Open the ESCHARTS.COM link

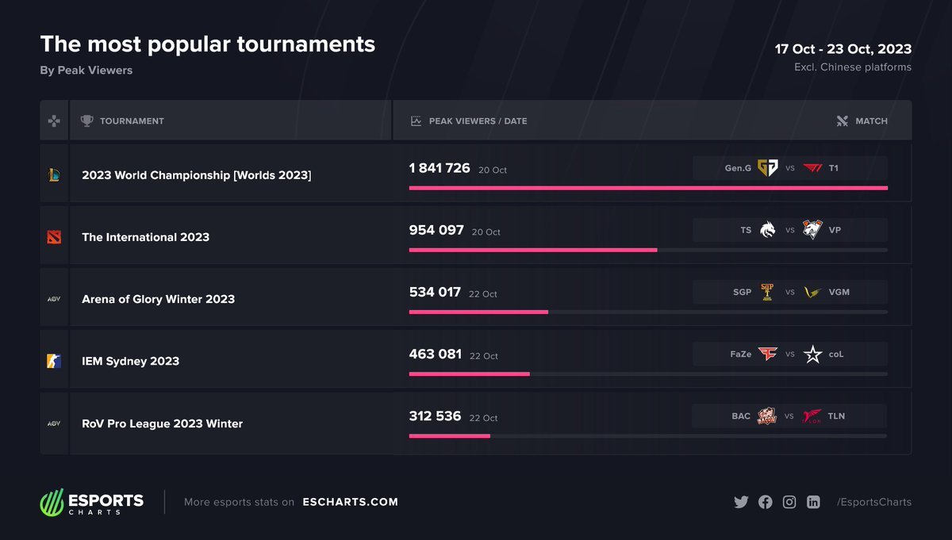click(x=351, y=502)
